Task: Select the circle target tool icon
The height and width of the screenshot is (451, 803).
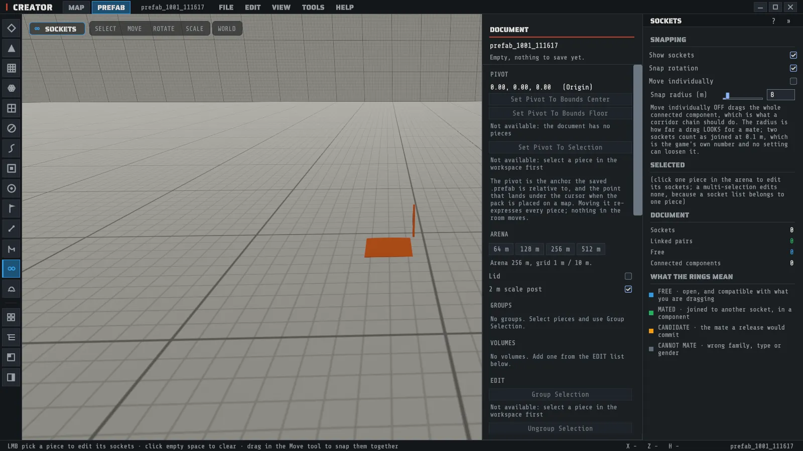Action: point(11,188)
